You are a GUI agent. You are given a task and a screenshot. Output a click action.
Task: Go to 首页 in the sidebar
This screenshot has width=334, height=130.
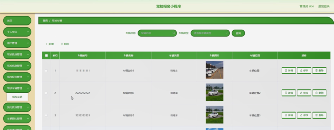point(17,21)
